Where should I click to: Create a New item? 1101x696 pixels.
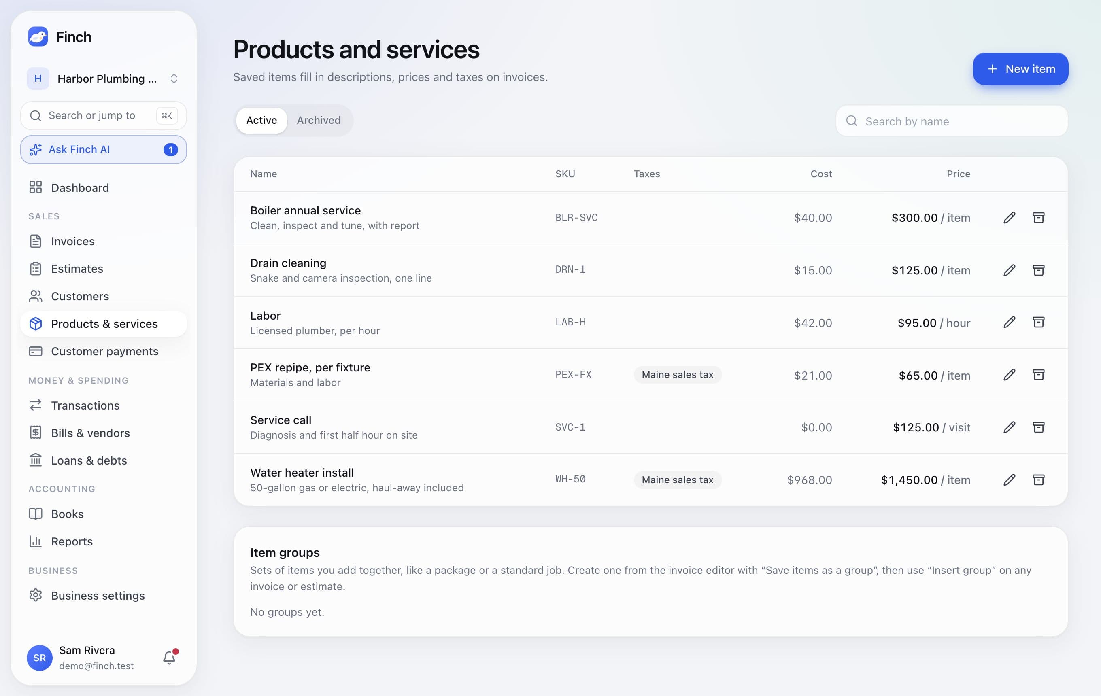[x=1020, y=69]
